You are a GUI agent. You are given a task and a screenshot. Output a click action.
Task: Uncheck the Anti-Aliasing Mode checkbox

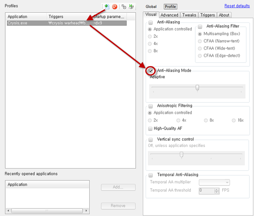151,71
